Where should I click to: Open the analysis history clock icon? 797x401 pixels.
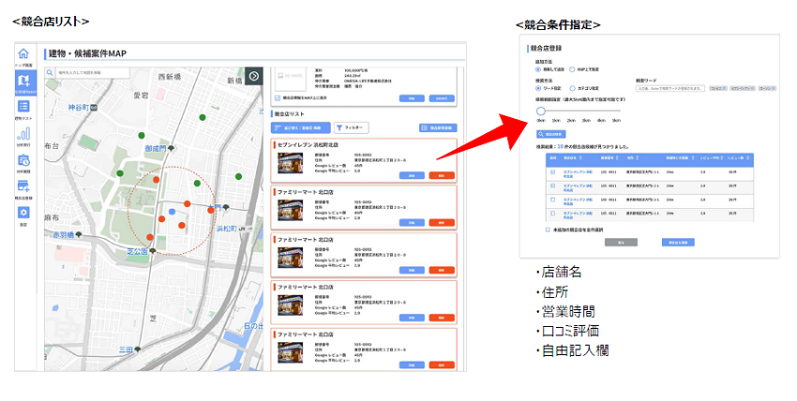pyautogui.click(x=23, y=161)
